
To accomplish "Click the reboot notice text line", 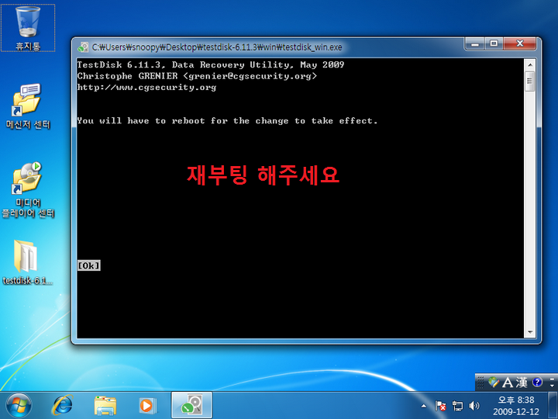I will click(227, 121).
